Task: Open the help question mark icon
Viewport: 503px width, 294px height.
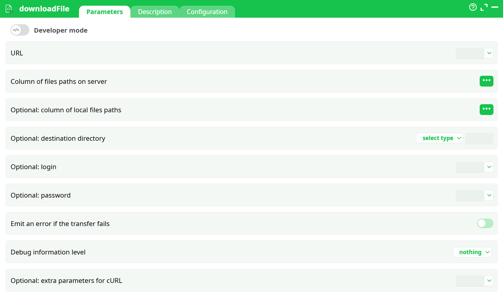Action: 473,7
